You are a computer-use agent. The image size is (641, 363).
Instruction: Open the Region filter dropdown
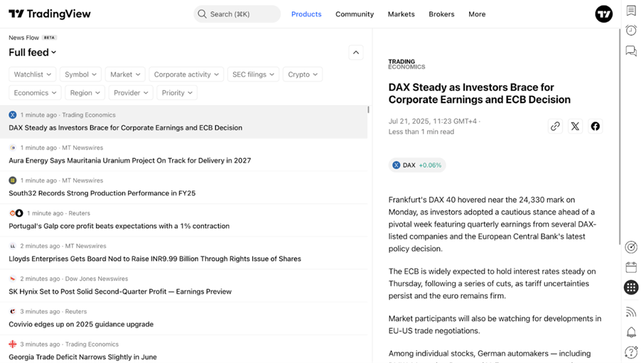pos(85,93)
